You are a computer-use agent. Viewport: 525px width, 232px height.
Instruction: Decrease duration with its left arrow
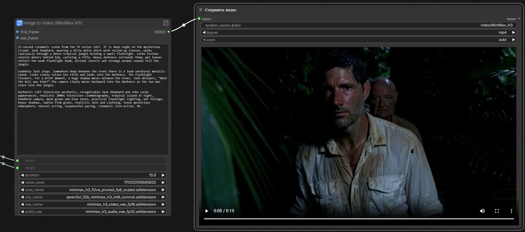(x=22, y=175)
